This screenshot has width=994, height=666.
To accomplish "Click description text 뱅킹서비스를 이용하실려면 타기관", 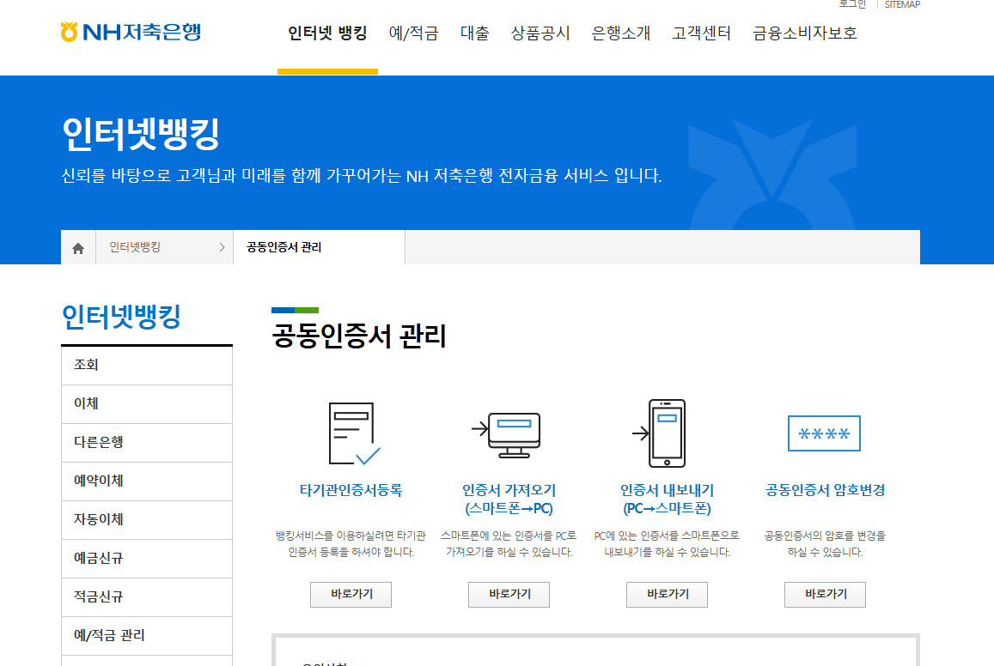I will coord(351,536).
